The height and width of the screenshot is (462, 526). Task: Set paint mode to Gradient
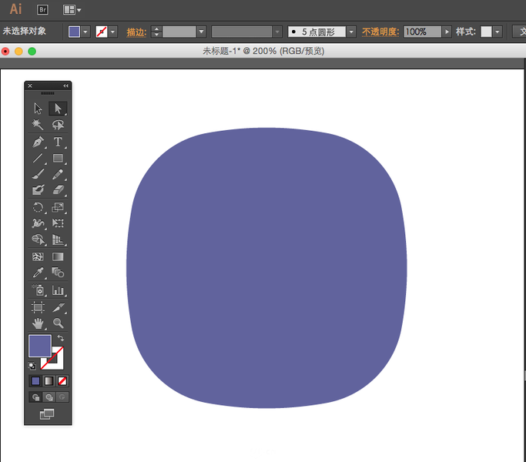click(49, 381)
